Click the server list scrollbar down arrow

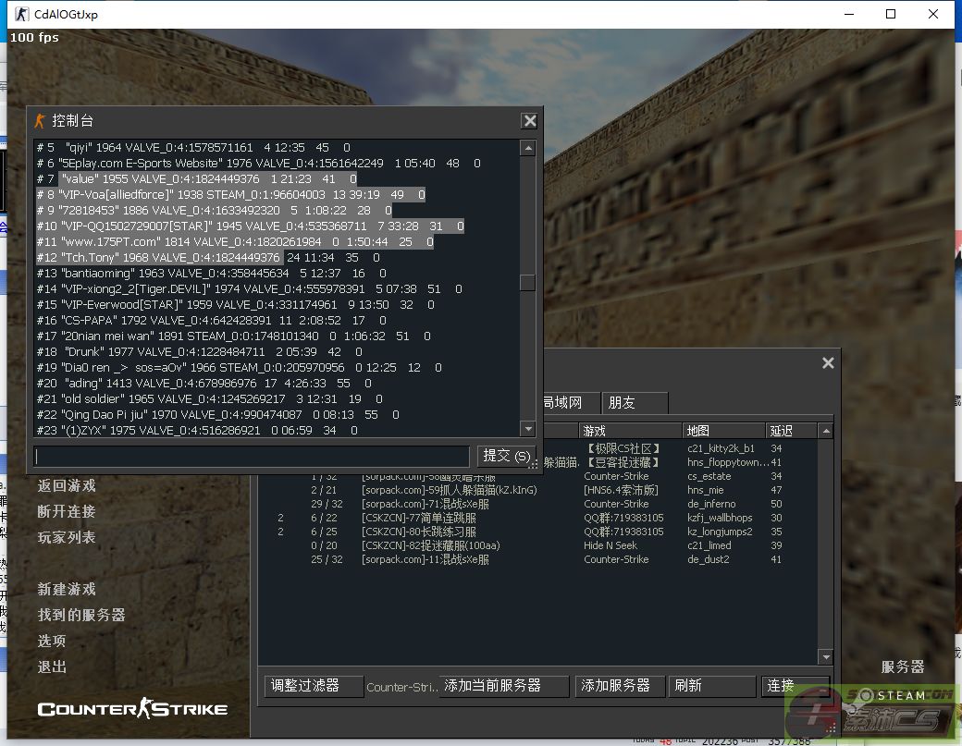point(826,656)
